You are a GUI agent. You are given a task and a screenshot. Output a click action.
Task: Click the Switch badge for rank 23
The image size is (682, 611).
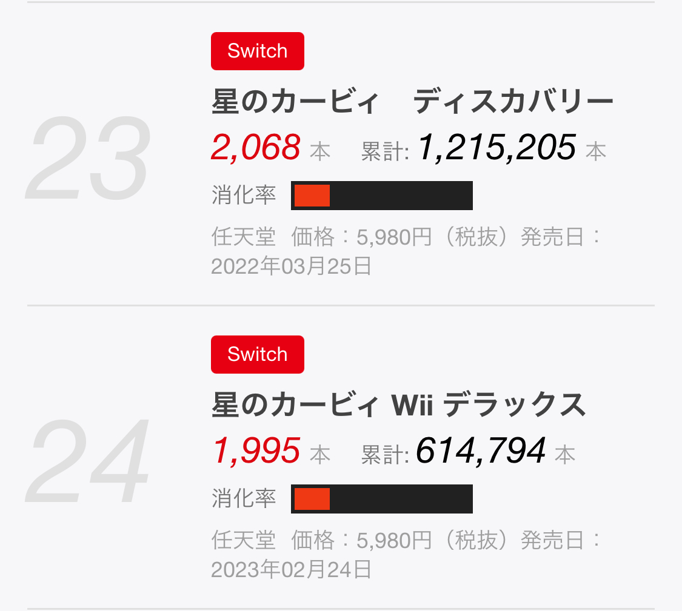coord(258,51)
